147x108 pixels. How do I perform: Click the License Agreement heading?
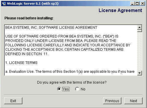coord(120,10)
